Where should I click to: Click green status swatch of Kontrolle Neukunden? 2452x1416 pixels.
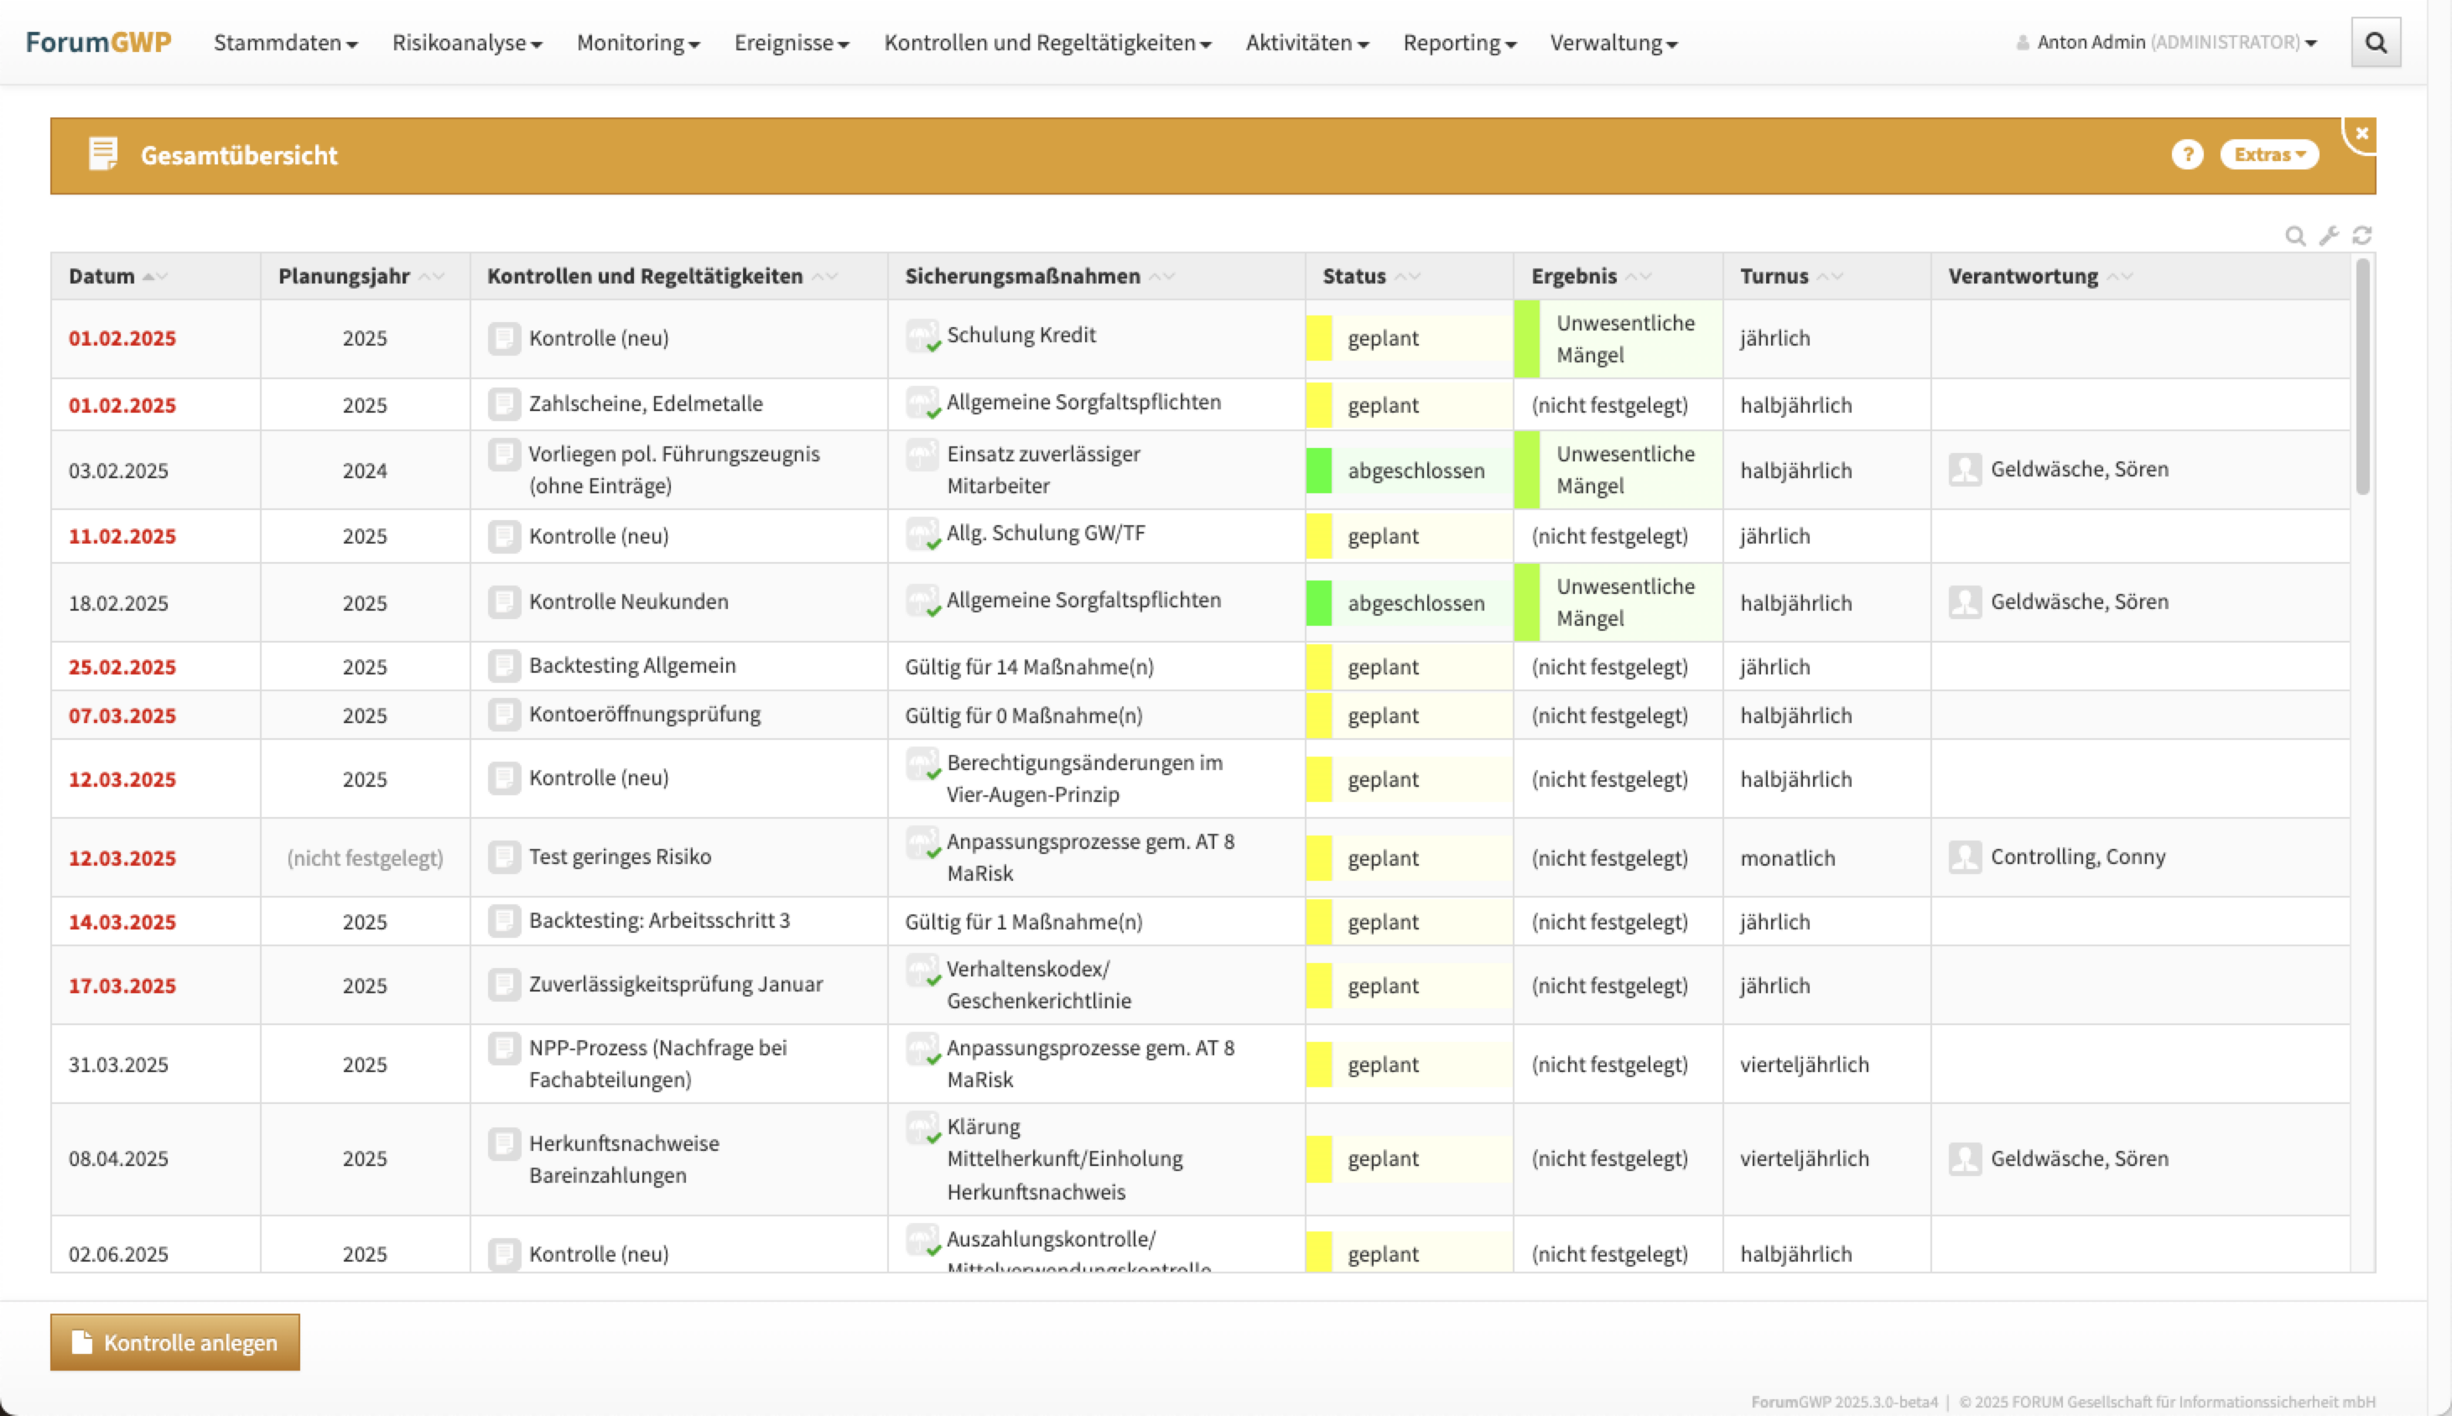coord(1318,603)
